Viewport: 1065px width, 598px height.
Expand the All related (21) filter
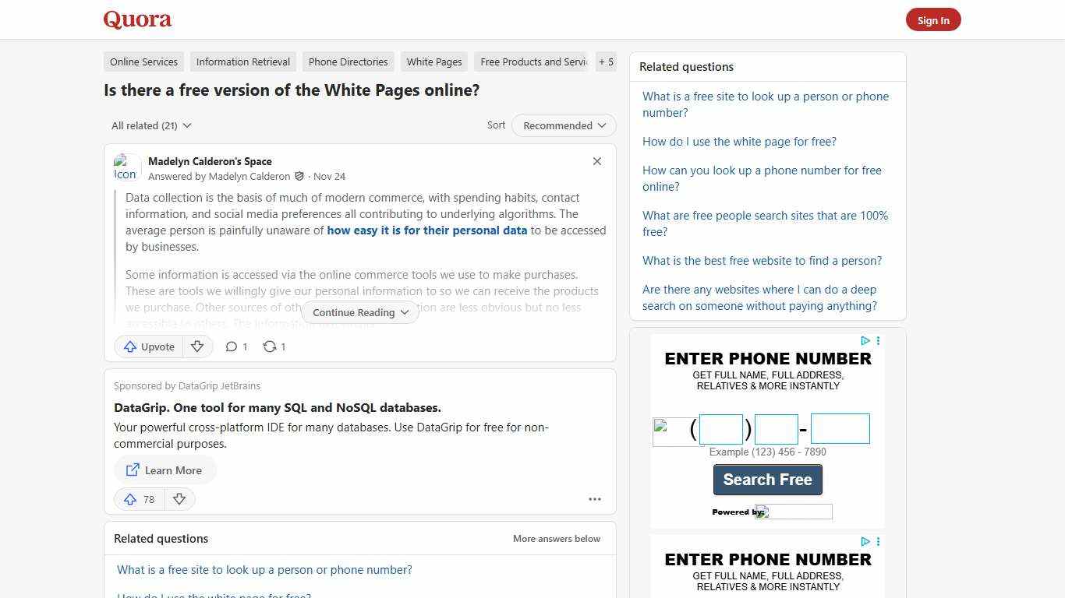[x=151, y=125]
